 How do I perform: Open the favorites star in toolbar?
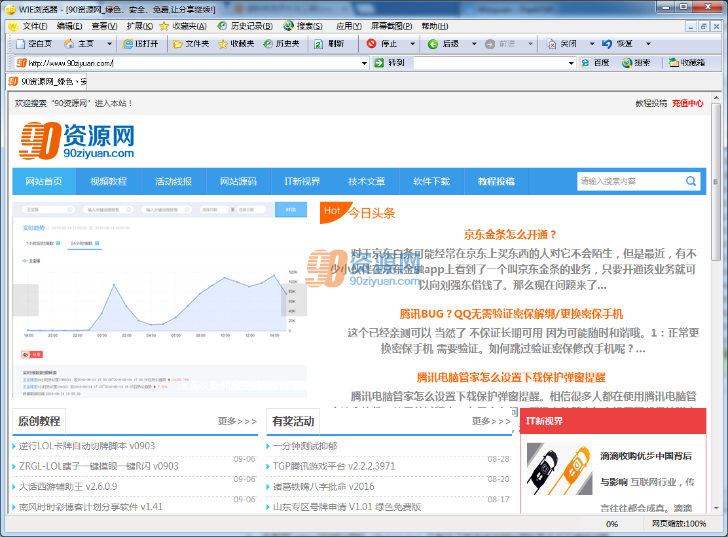click(x=223, y=44)
